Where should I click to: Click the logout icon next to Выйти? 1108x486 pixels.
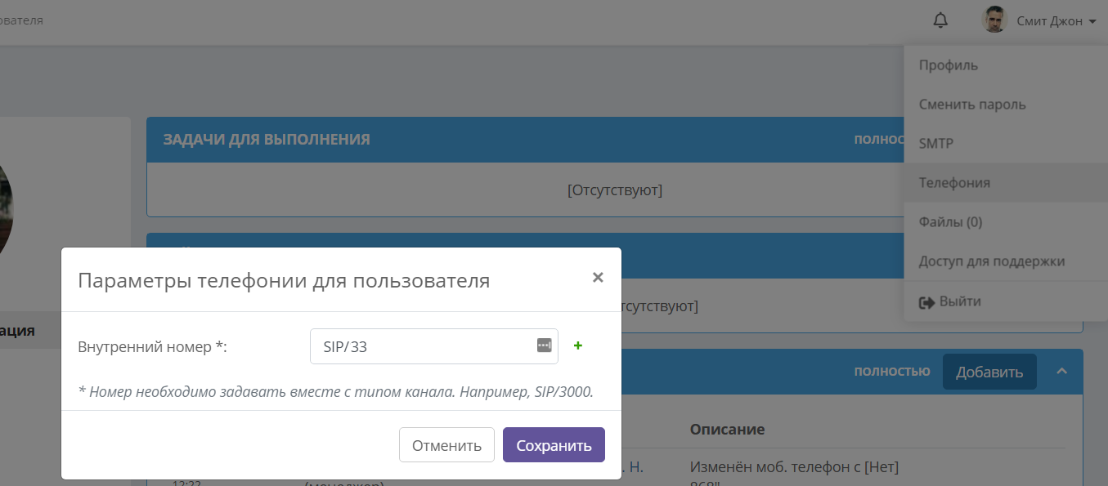coord(926,302)
